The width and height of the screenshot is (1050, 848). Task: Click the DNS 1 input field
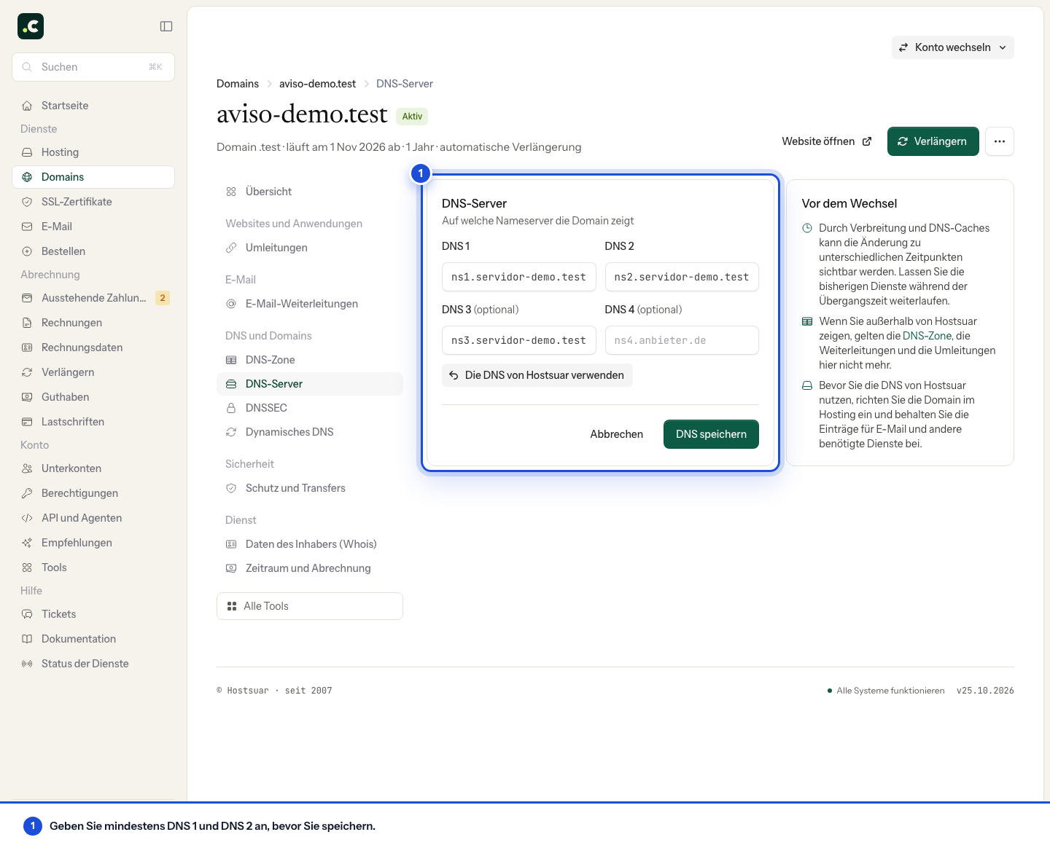(x=519, y=277)
